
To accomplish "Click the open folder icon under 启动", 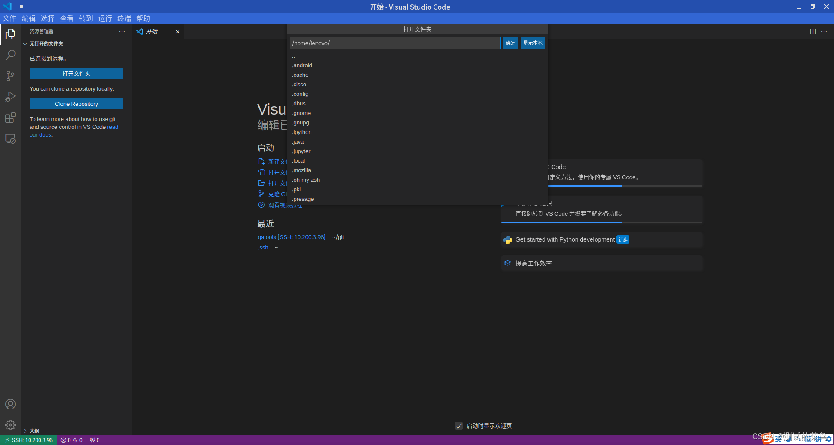I will click(261, 183).
